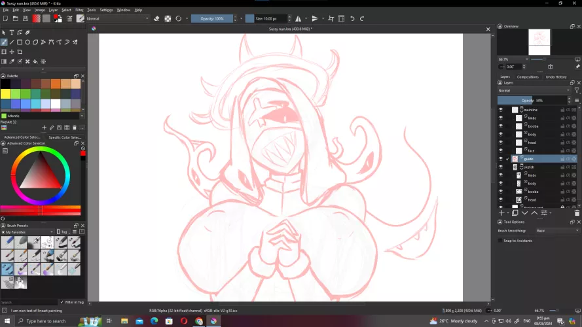Toggle the vertical mirror tool

coord(315,18)
